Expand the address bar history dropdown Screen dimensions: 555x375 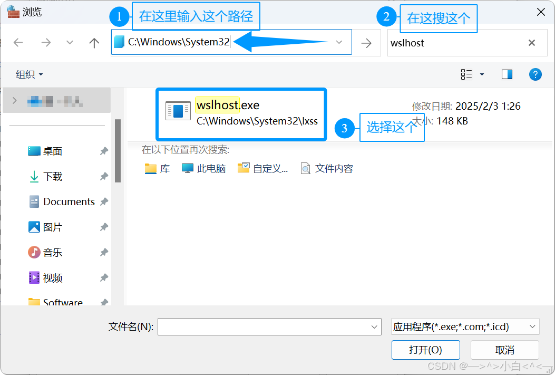pos(339,42)
